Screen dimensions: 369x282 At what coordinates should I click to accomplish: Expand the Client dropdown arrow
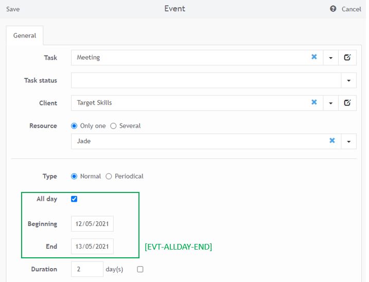(330, 103)
